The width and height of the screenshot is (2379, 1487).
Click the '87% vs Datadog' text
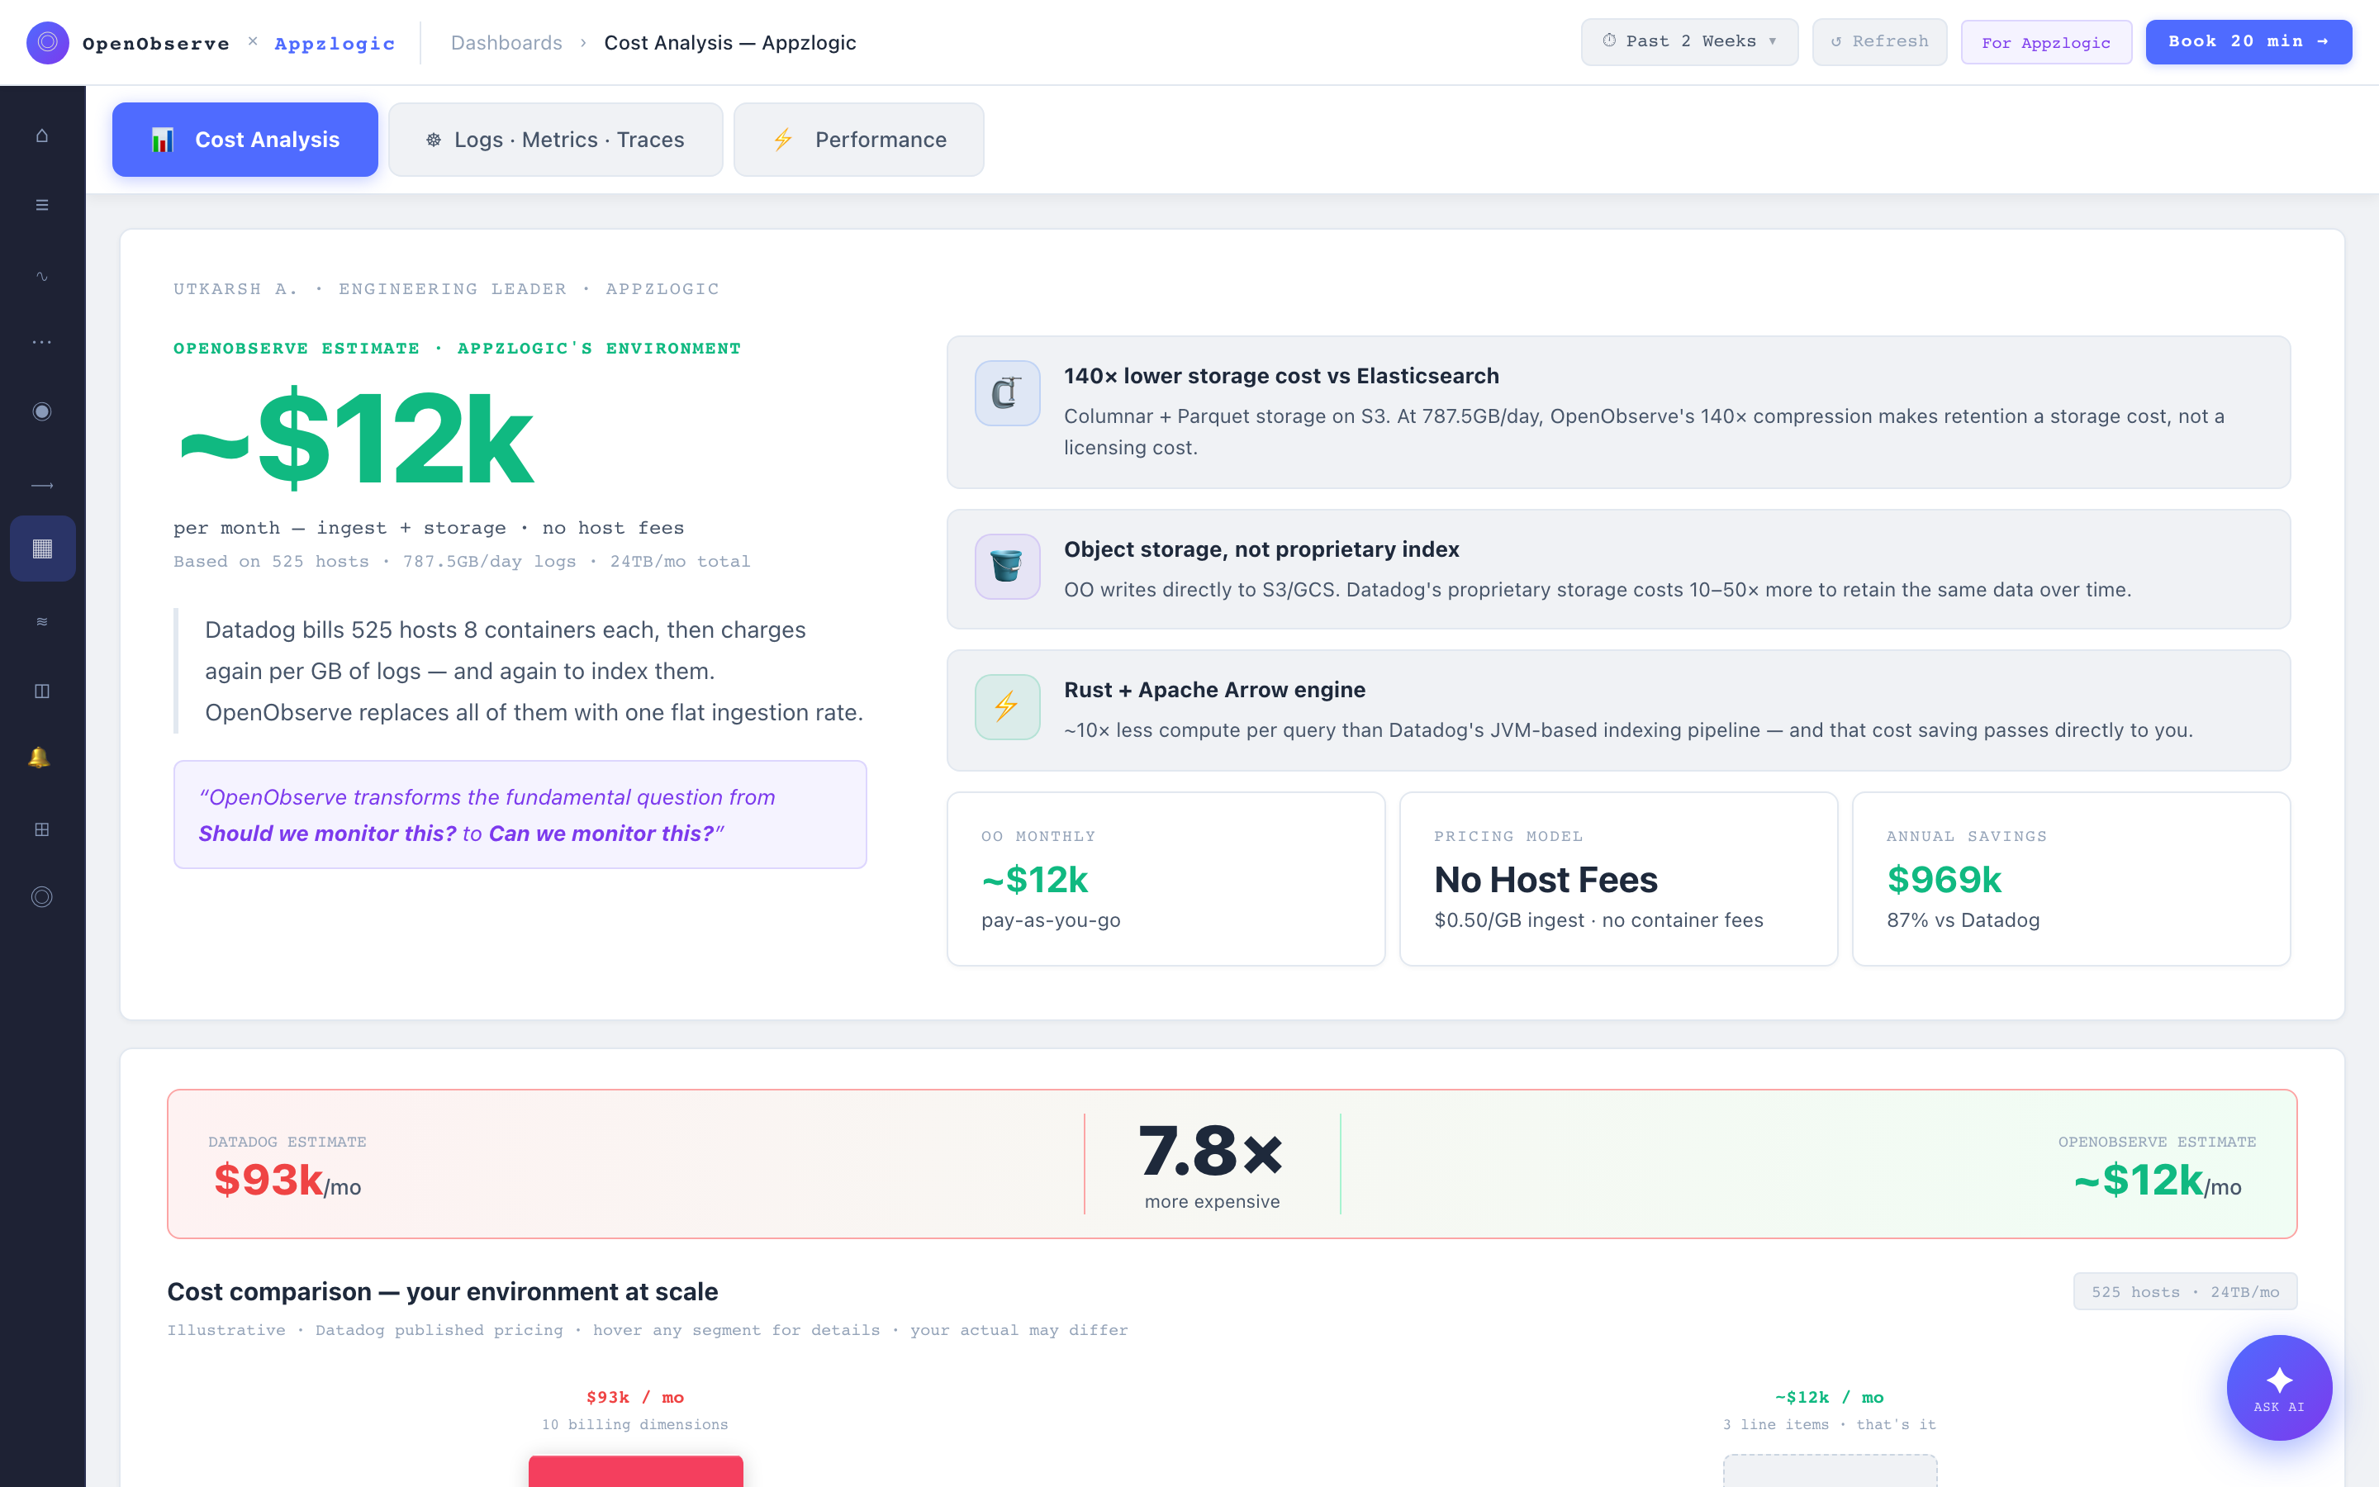pos(1964,919)
